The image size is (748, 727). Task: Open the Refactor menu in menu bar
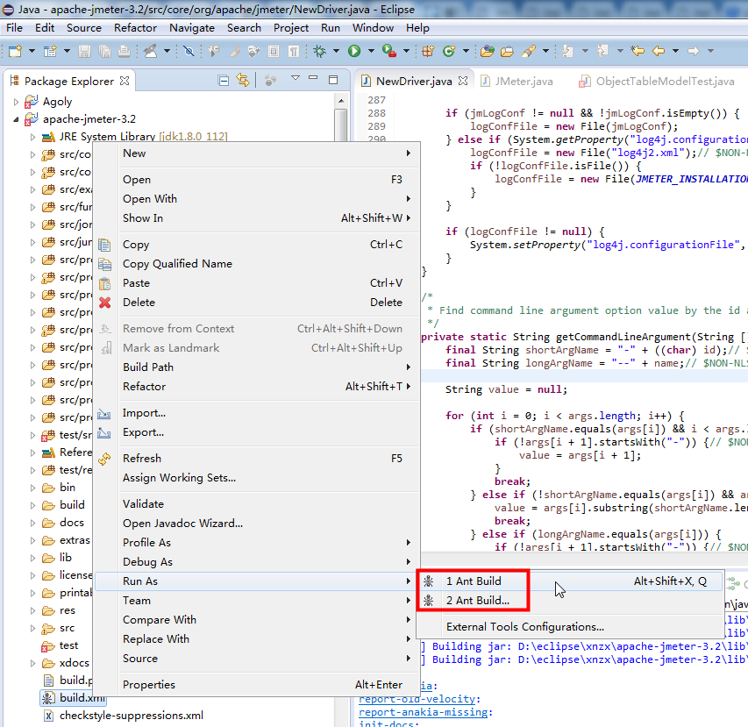pyautogui.click(x=135, y=28)
